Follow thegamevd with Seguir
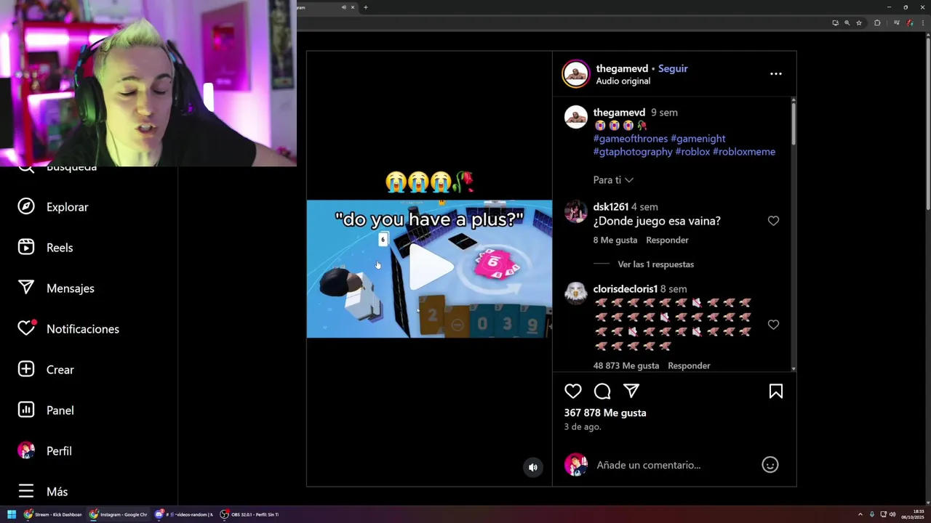Screen dimensions: 931x523 point(673,68)
